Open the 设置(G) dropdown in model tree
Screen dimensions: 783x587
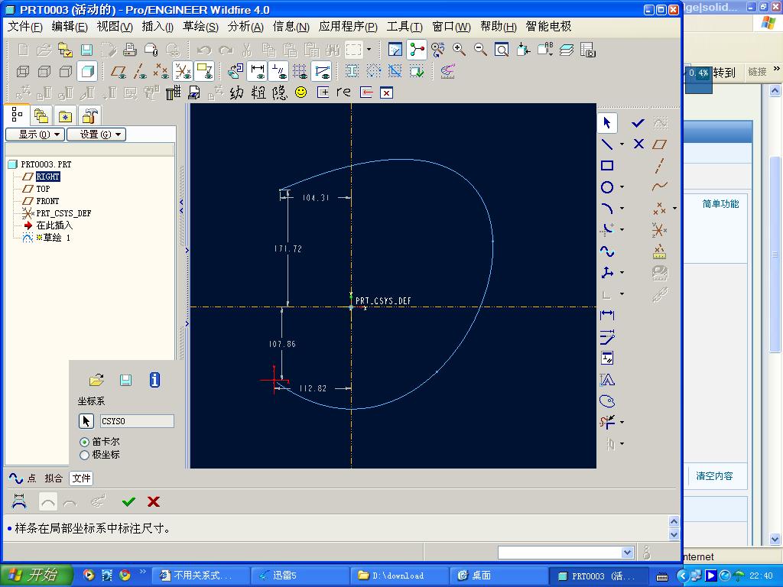[x=96, y=135]
